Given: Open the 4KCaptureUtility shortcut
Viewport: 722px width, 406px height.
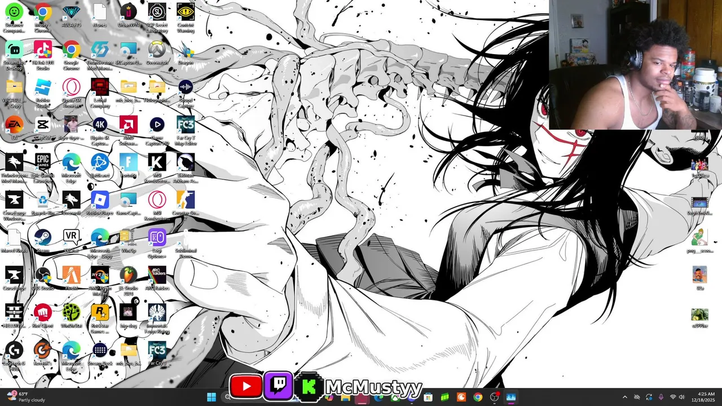Looking at the screenshot, I should click(128, 54).
